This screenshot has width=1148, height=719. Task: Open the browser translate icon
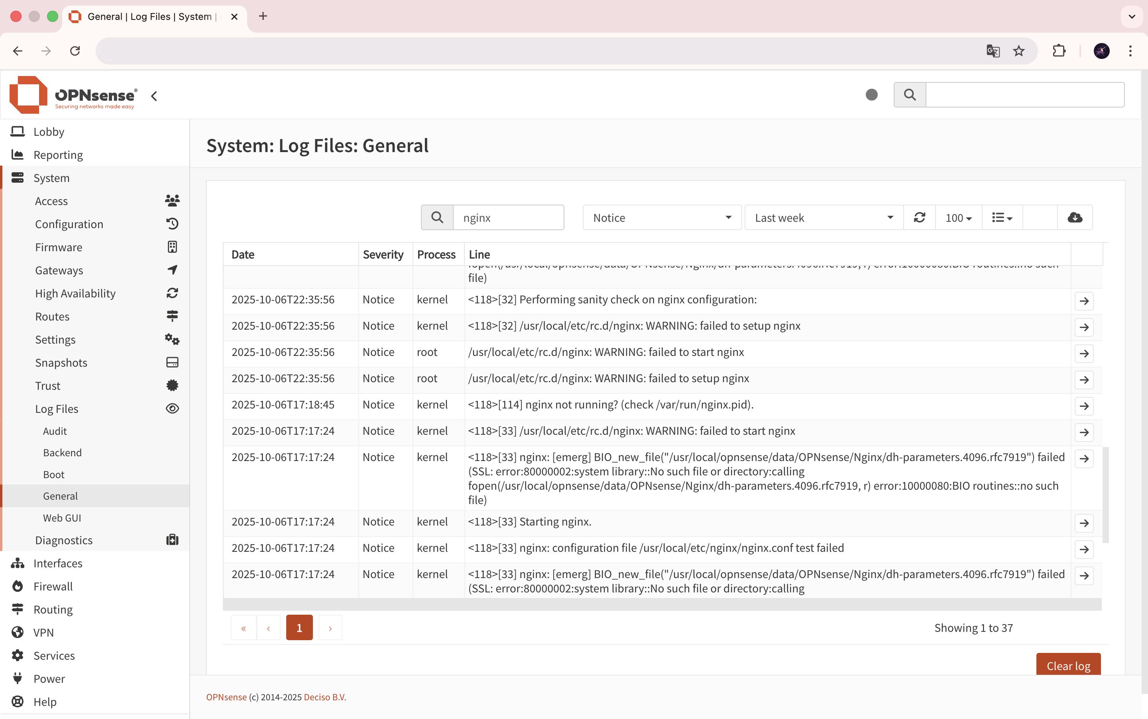993,51
